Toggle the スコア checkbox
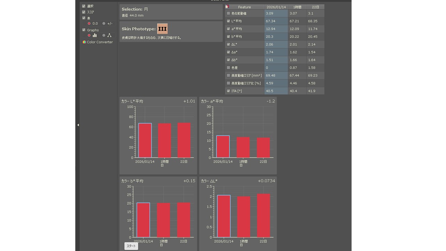Image resolution: width=446 pixels, height=251 pixels. (x=84, y=12)
